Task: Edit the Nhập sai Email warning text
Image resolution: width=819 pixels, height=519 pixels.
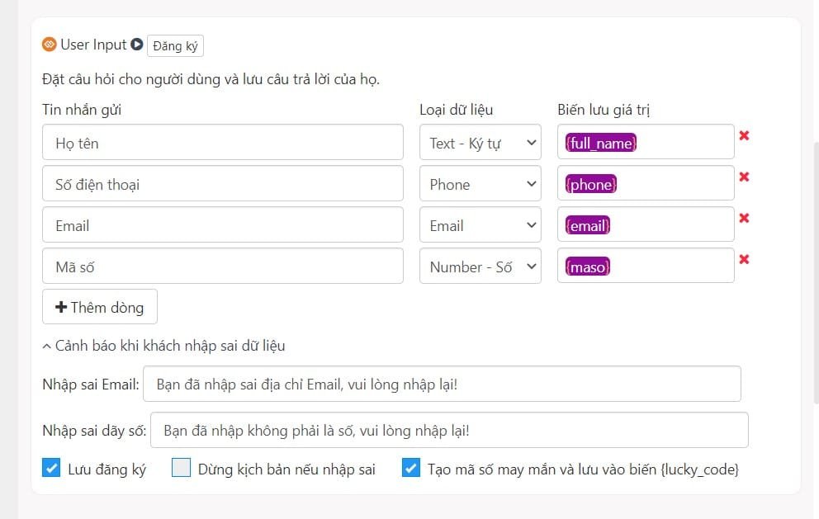Action: point(442,384)
